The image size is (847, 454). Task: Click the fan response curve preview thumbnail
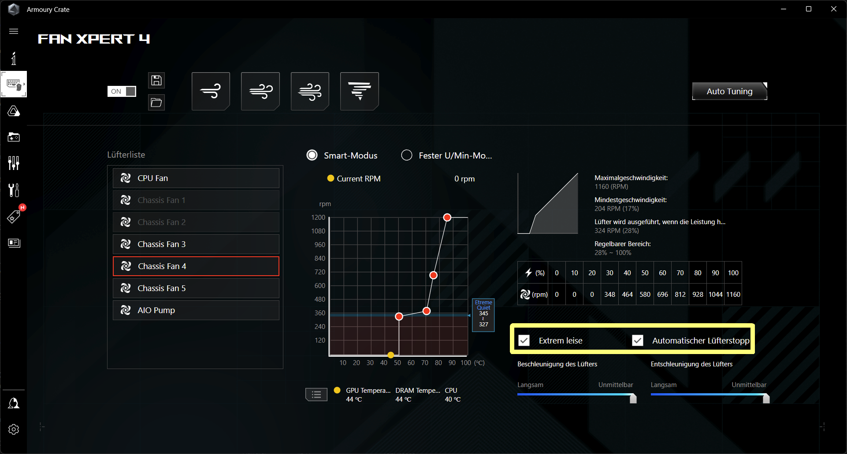(548, 203)
